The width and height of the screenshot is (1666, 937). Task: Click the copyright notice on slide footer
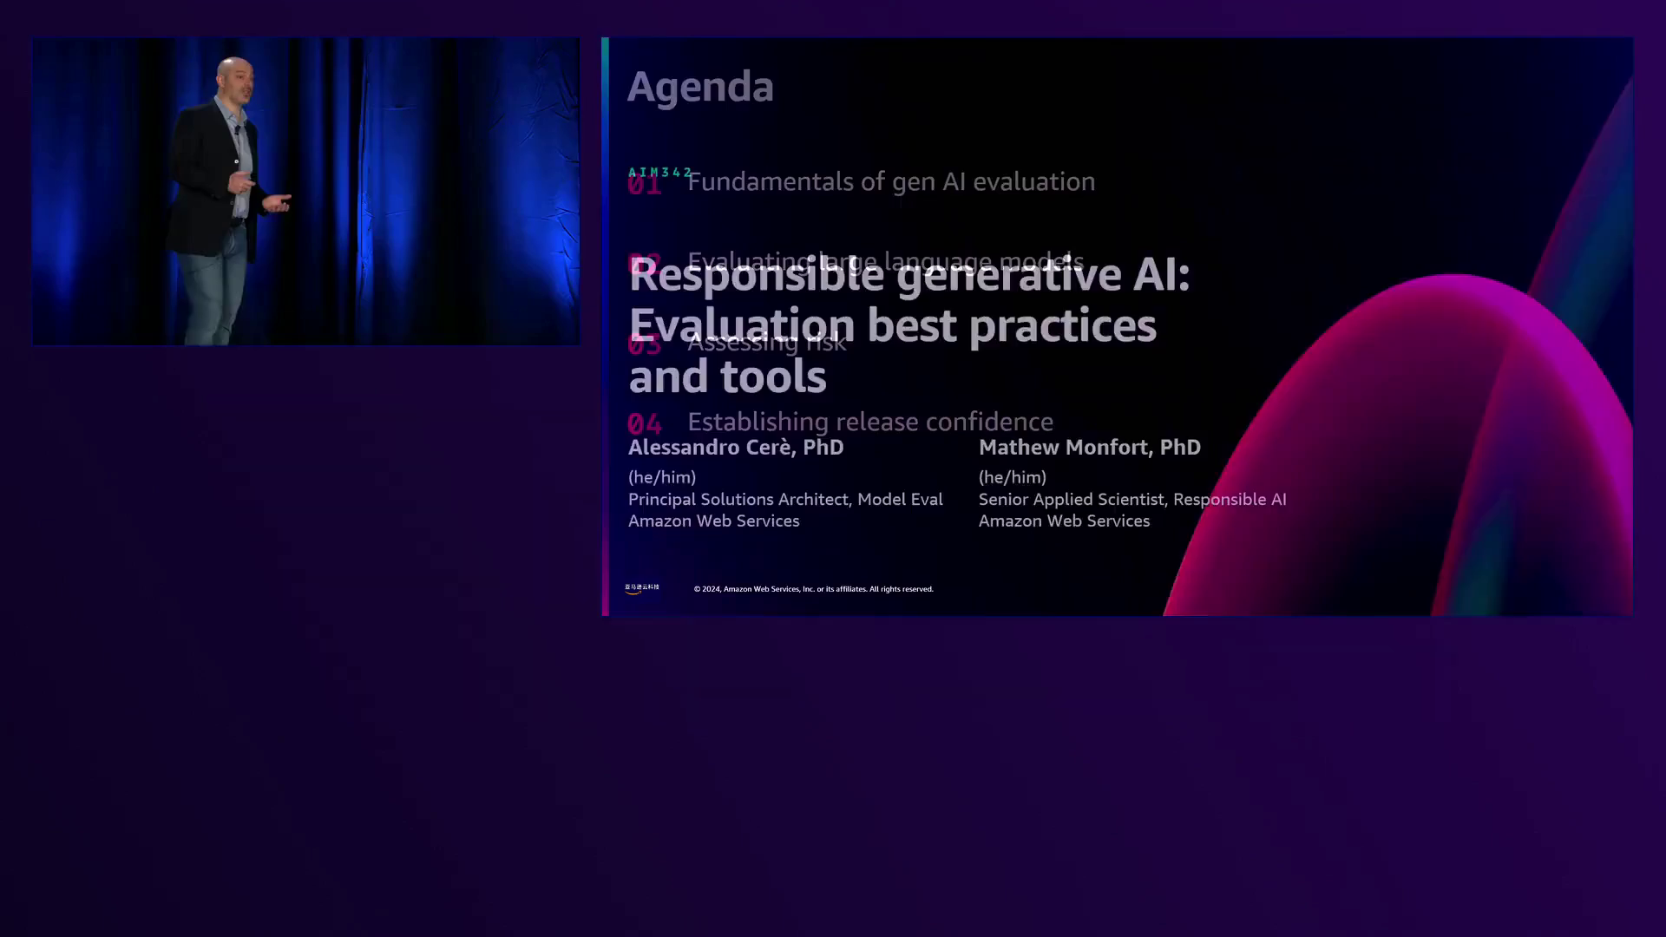coord(813,589)
